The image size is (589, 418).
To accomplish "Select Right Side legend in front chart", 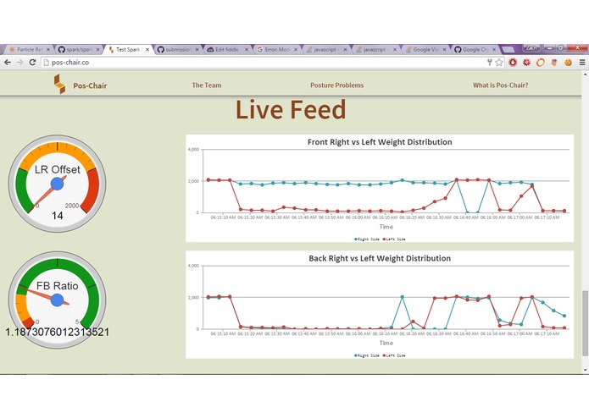I will (367, 239).
